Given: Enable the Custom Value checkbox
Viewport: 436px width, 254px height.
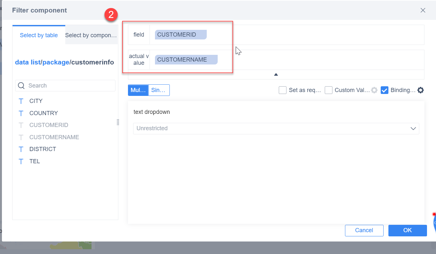Looking at the screenshot, I should click(x=329, y=90).
